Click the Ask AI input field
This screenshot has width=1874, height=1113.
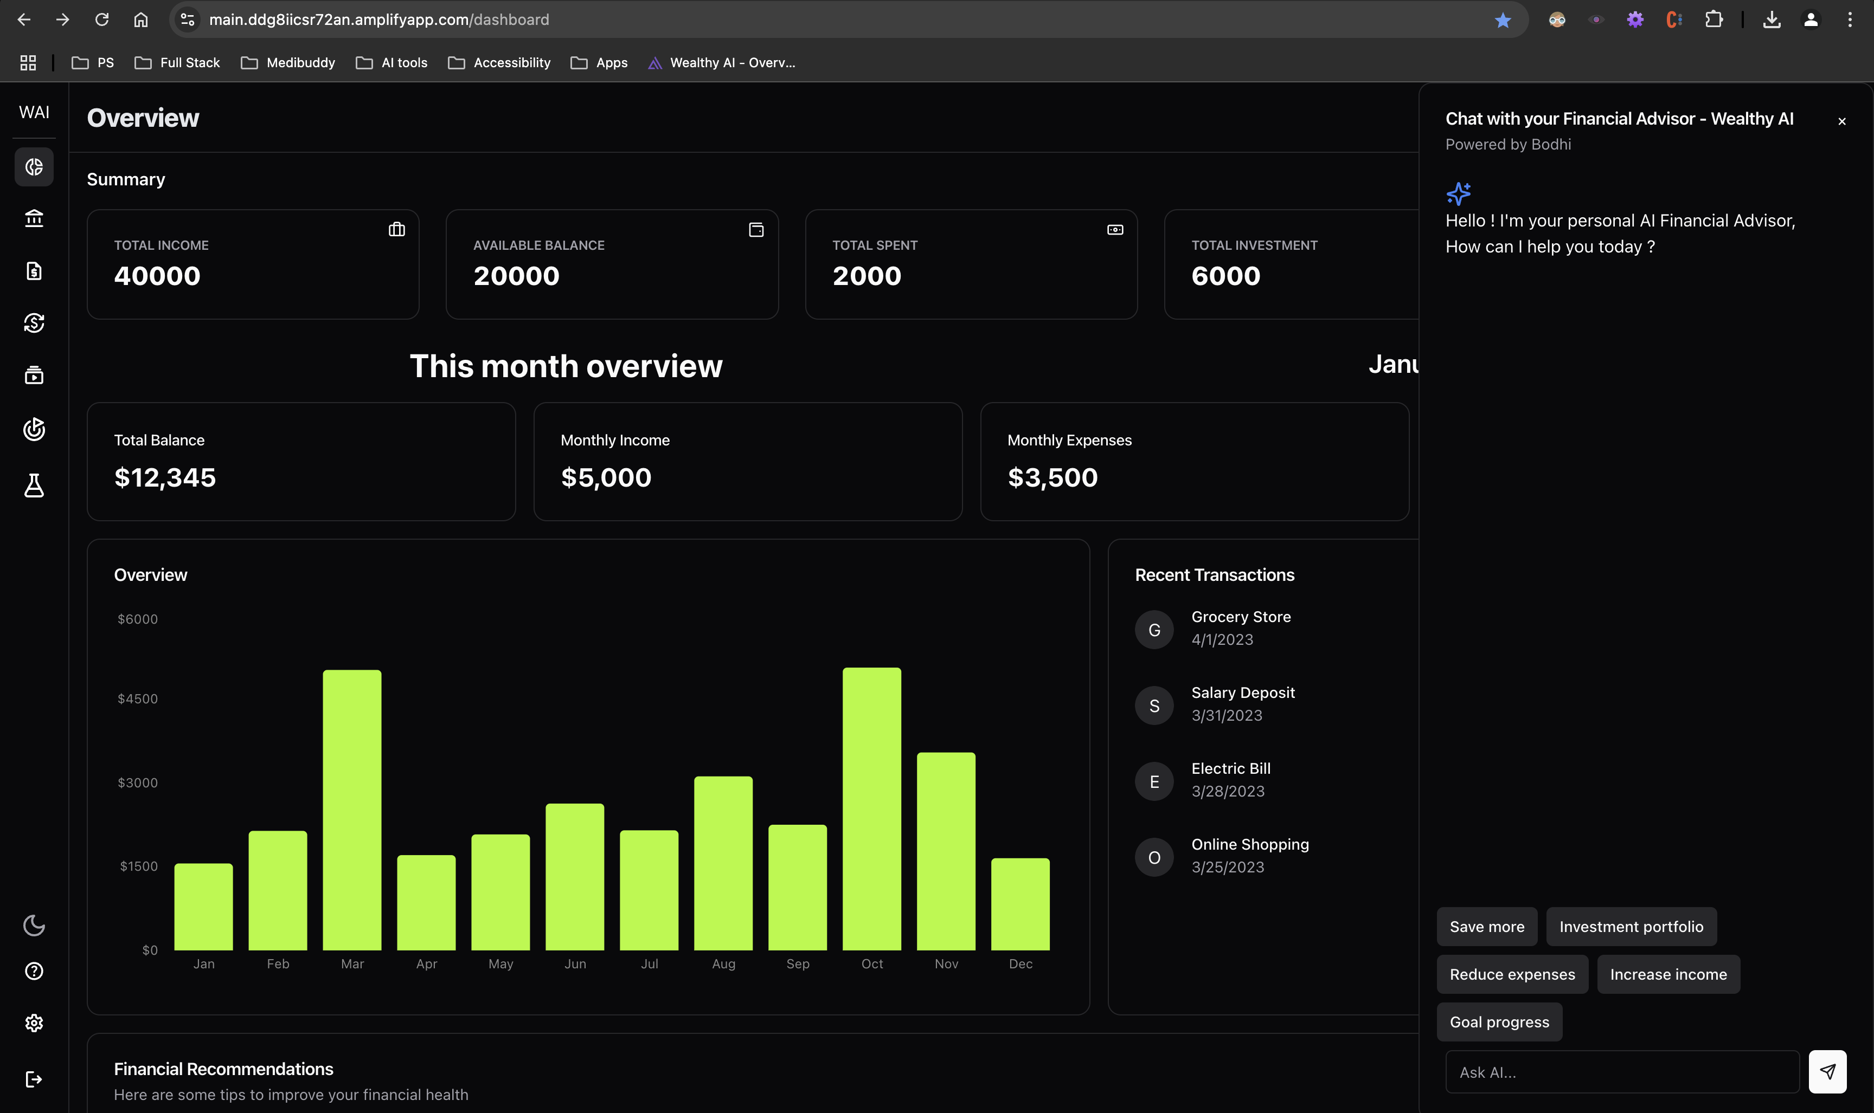pyautogui.click(x=1621, y=1072)
